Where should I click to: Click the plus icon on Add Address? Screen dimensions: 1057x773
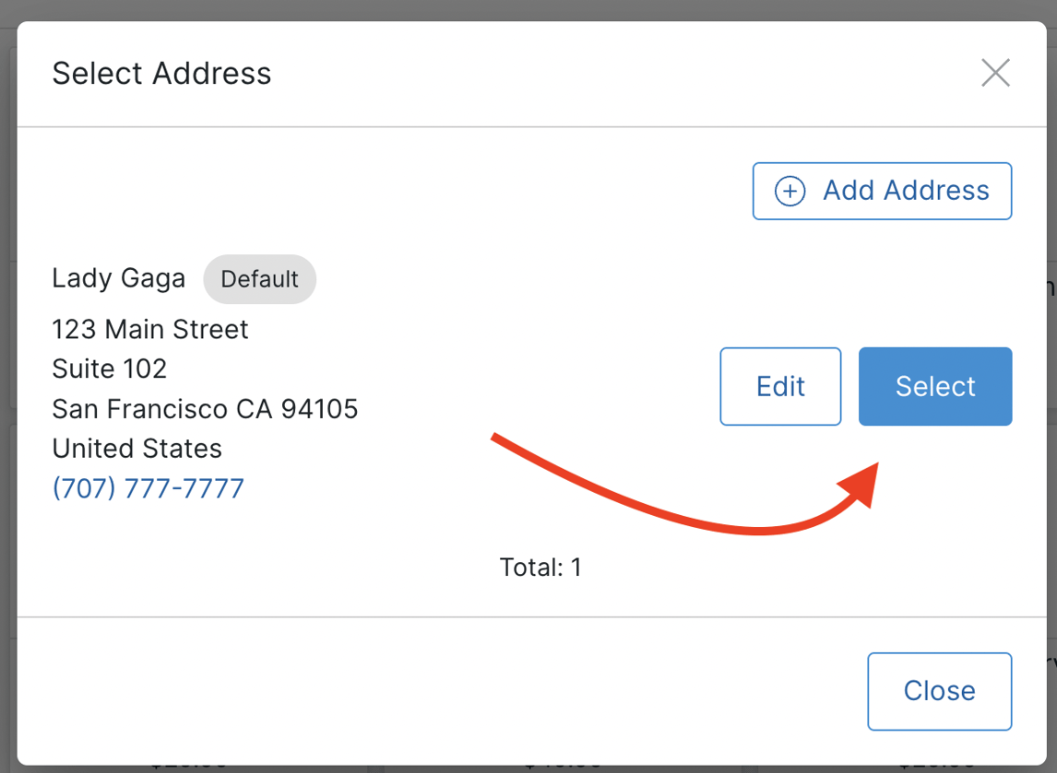[790, 190]
